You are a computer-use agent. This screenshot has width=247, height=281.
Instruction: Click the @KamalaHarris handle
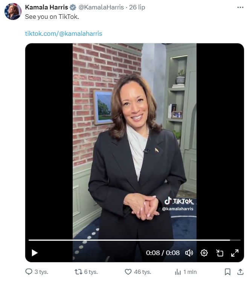point(101,7)
